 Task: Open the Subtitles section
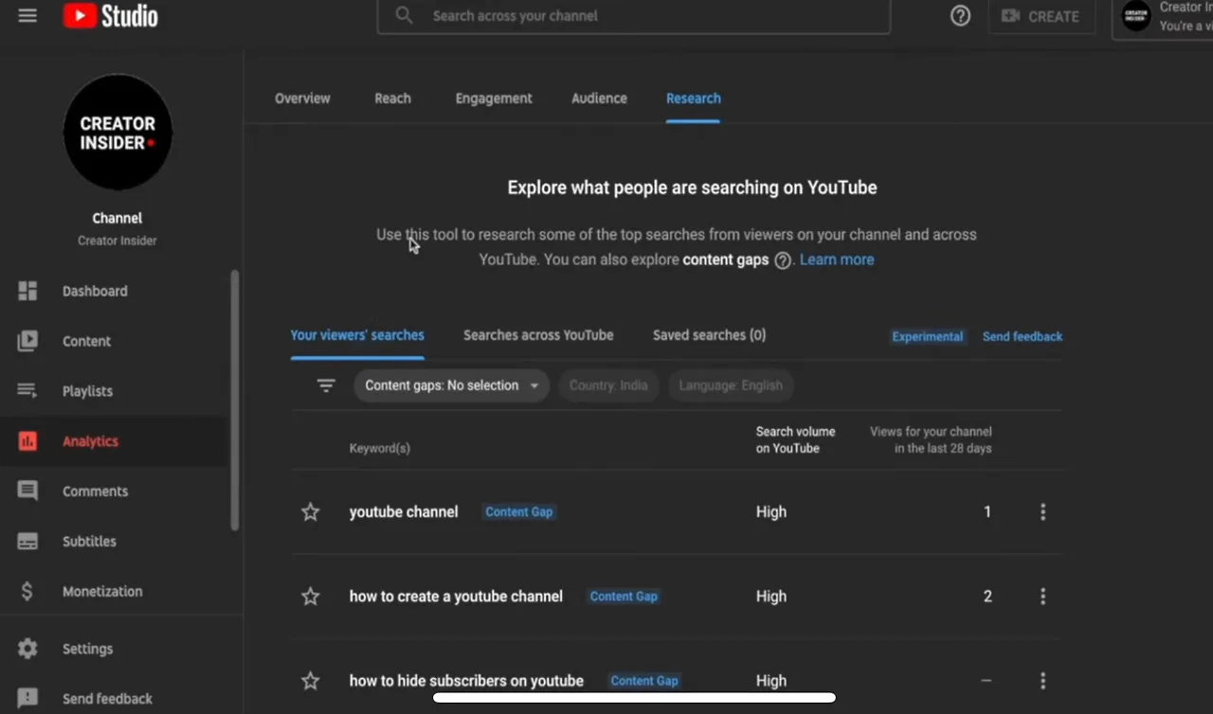89,541
